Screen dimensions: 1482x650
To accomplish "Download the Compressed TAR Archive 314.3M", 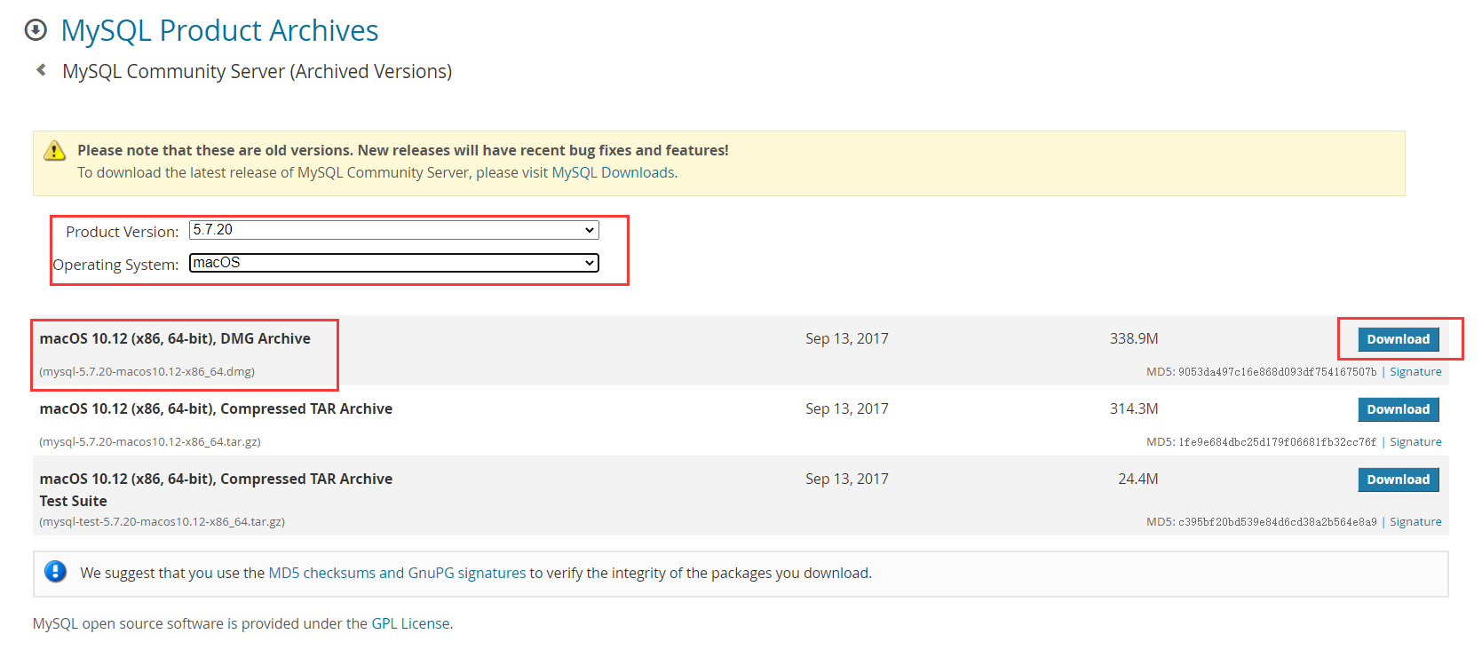I will click(x=1398, y=409).
